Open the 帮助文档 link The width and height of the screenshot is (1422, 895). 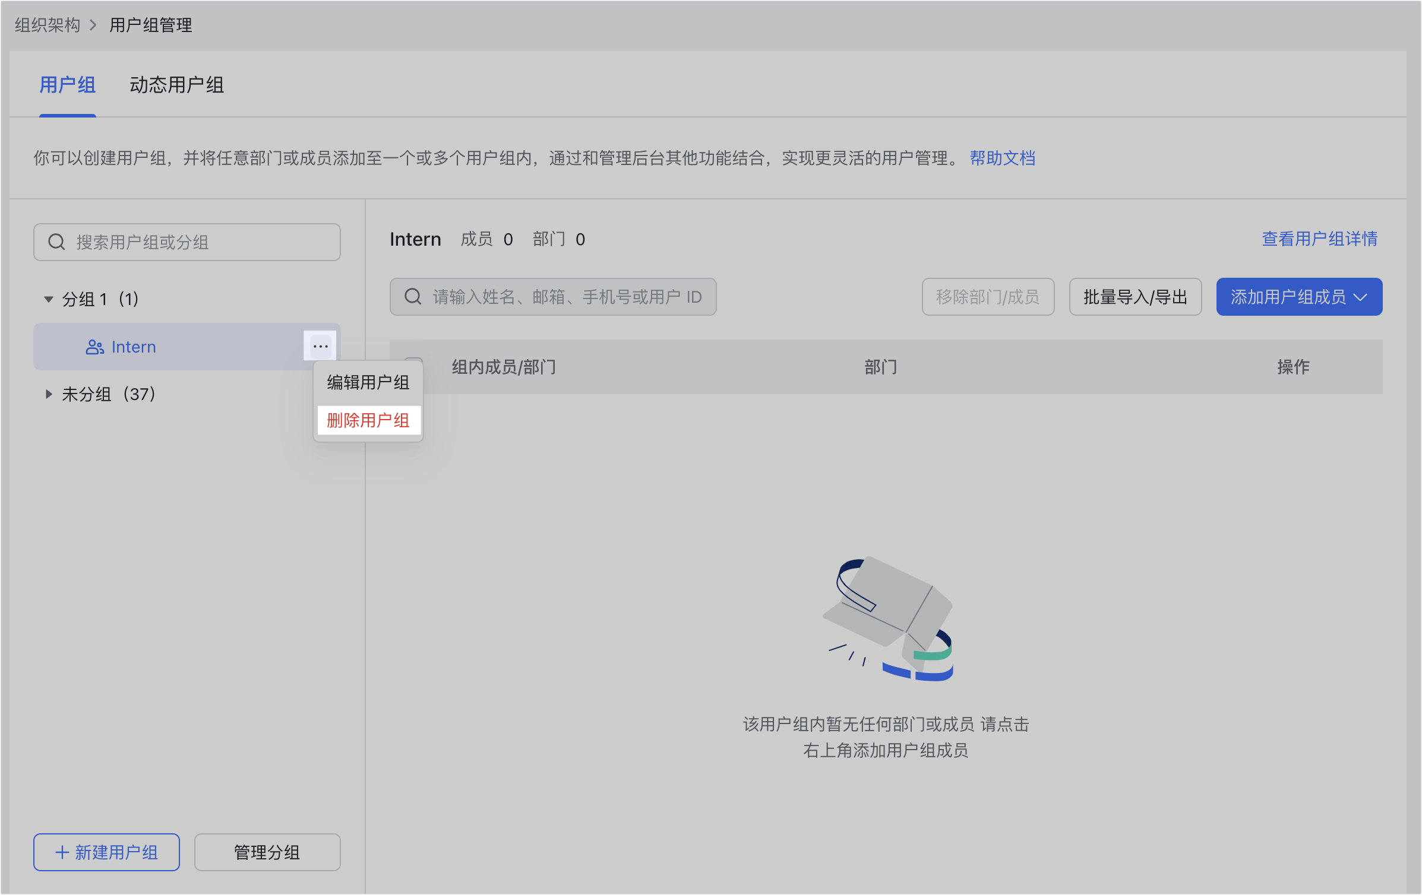coord(1002,158)
